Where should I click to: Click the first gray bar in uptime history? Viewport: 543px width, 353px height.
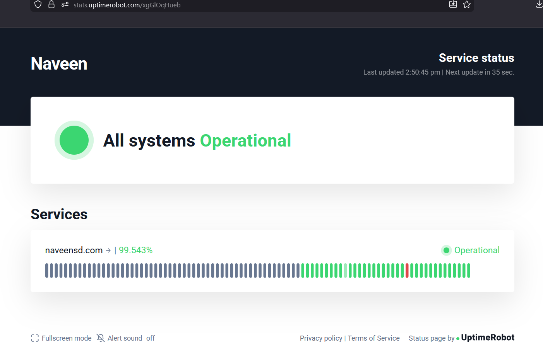[47, 271]
